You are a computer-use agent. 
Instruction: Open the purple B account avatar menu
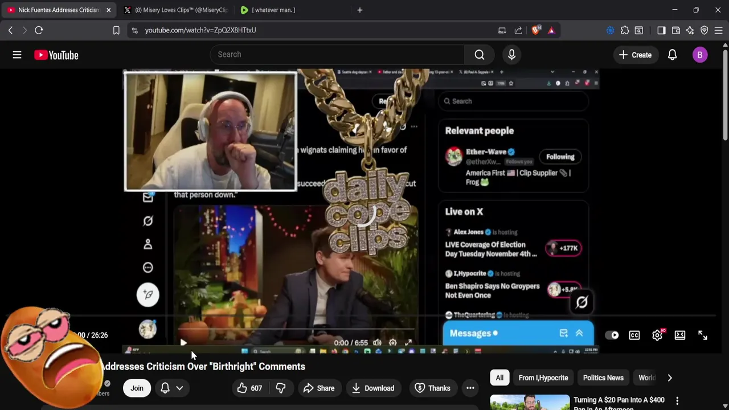click(x=700, y=55)
